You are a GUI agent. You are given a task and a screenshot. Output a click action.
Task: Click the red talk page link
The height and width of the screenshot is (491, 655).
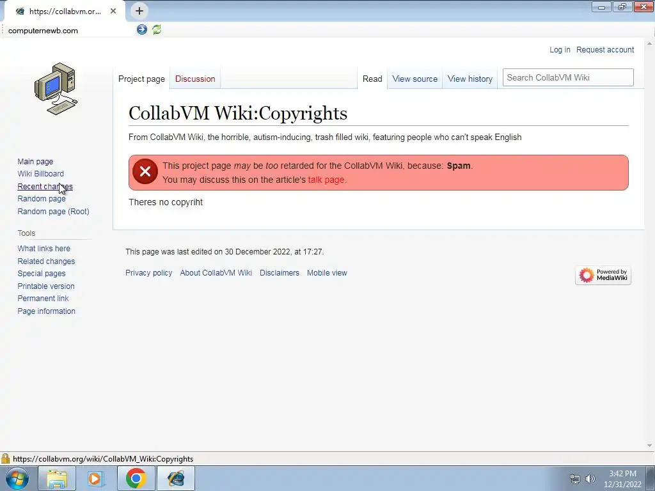click(326, 180)
